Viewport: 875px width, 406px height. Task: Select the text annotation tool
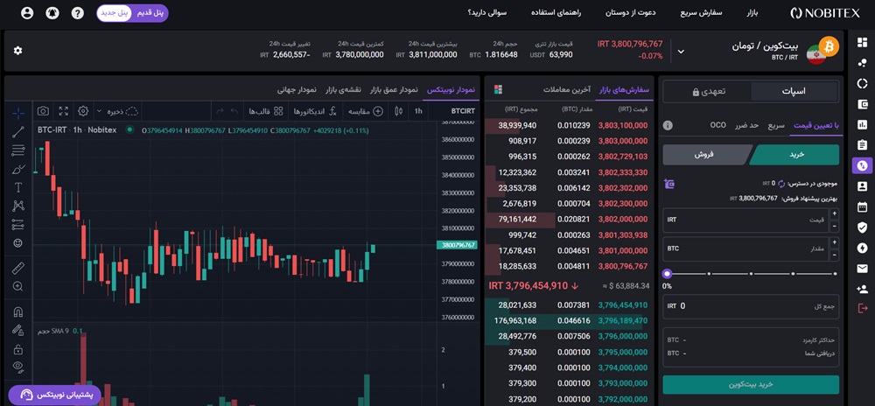coord(17,187)
